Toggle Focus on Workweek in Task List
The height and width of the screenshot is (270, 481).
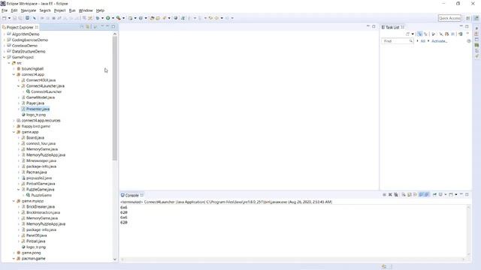click(x=434, y=34)
